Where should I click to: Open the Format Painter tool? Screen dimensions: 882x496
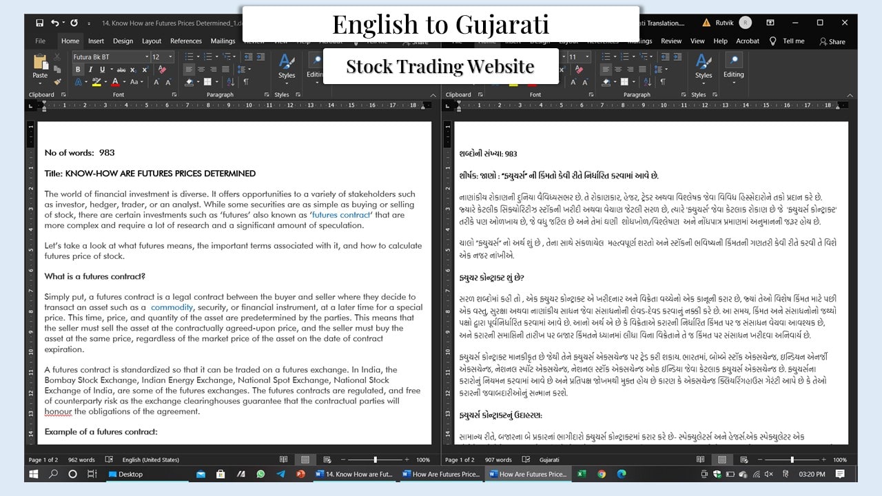click(x=57, y=83)
